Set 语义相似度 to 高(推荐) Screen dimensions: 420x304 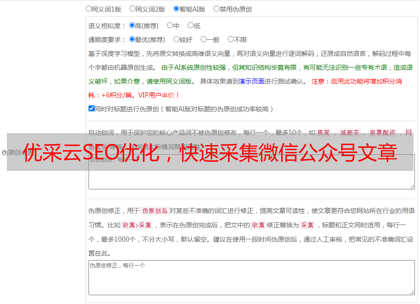point(132,25)
